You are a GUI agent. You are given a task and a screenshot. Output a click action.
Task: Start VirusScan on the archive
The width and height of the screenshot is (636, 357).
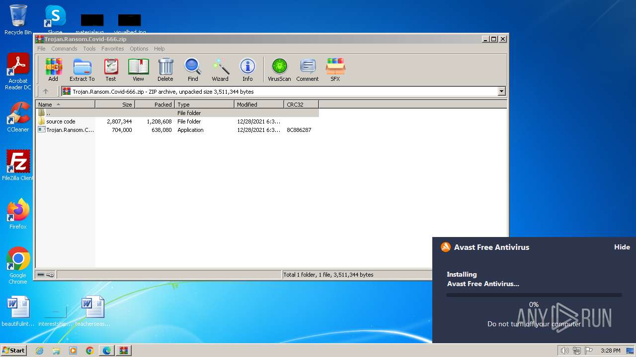[x=279, y=69]
